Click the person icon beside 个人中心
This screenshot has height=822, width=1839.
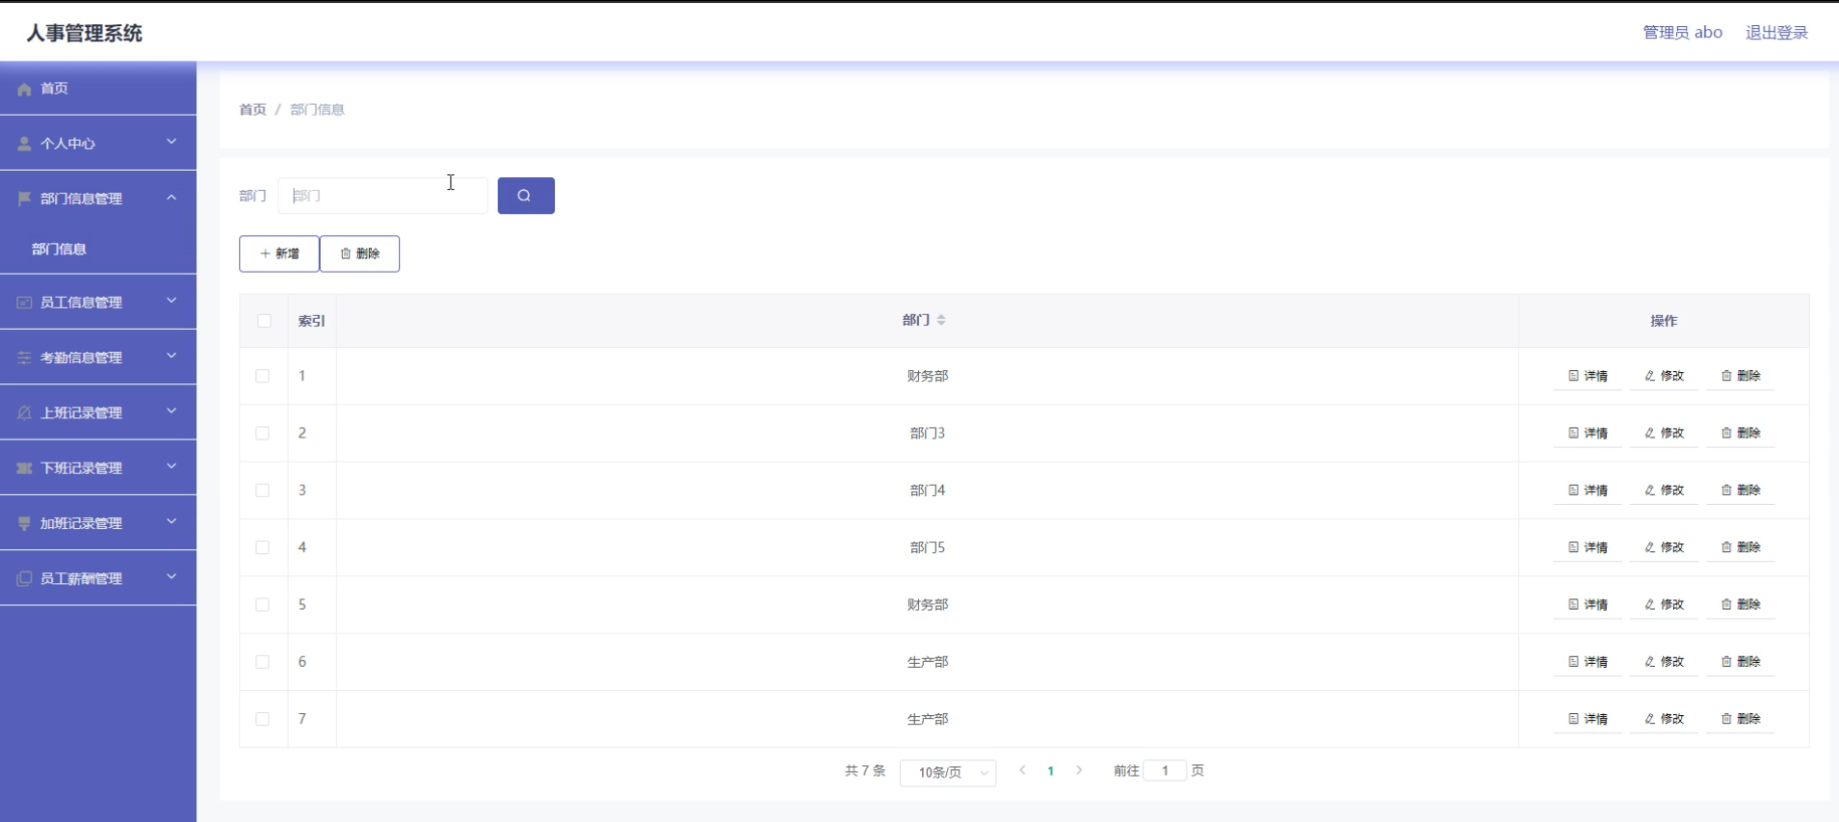(x=24, y=144)
